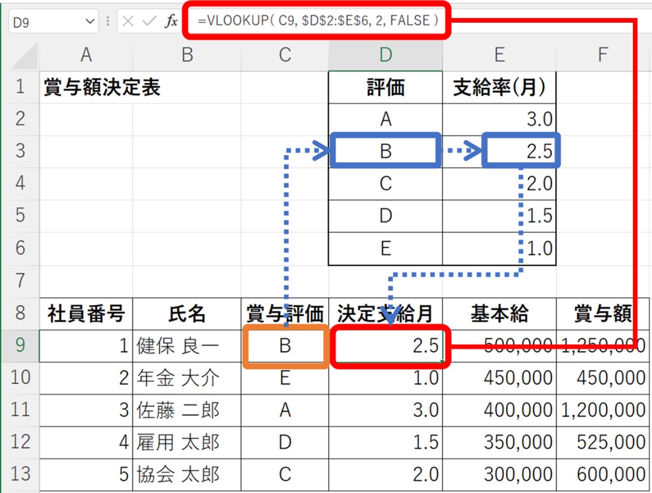652x493 pixels.
Task: Click the Enter checkmark icon in formula bar
Action: [x=149, y=22]
